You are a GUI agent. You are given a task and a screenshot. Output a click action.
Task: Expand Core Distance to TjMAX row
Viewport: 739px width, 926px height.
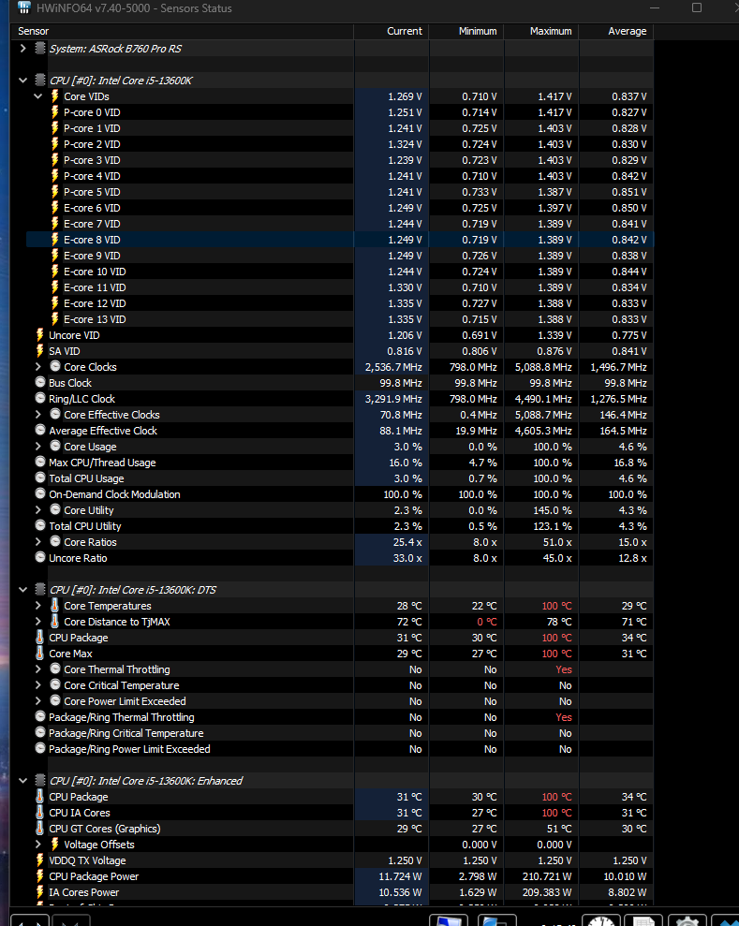(x=38, y=622)
